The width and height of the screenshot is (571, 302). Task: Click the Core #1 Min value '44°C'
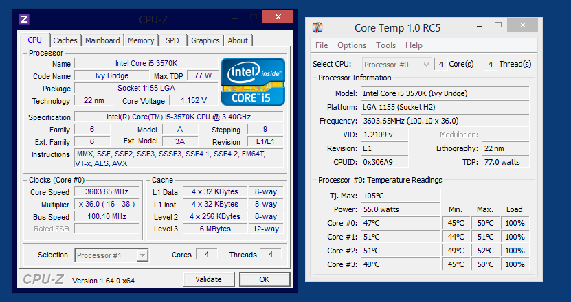[456, 237]
